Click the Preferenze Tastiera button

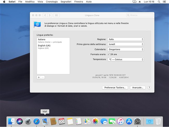pos(115,88)
